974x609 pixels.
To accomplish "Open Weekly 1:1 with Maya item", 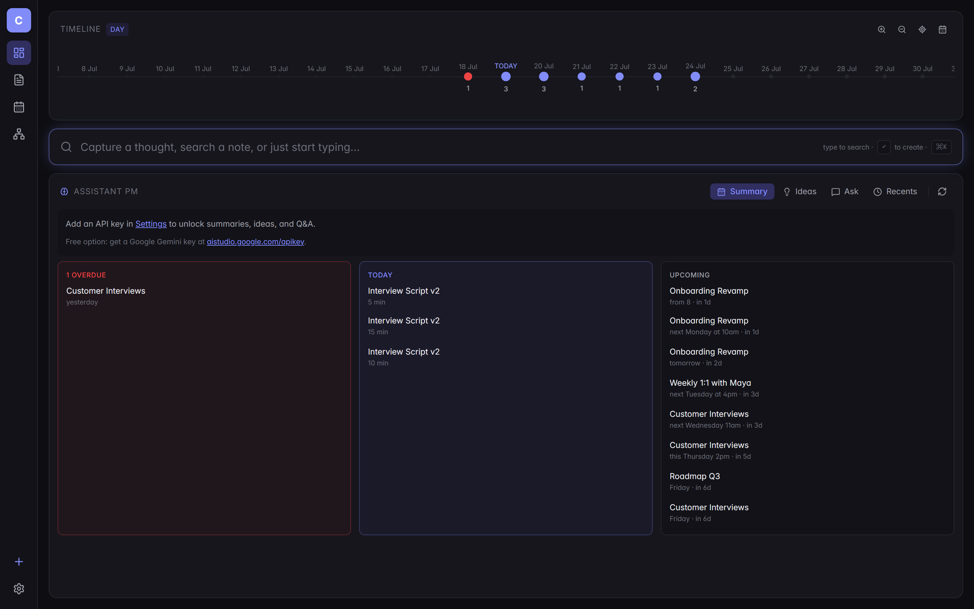I will click(807, 388).
